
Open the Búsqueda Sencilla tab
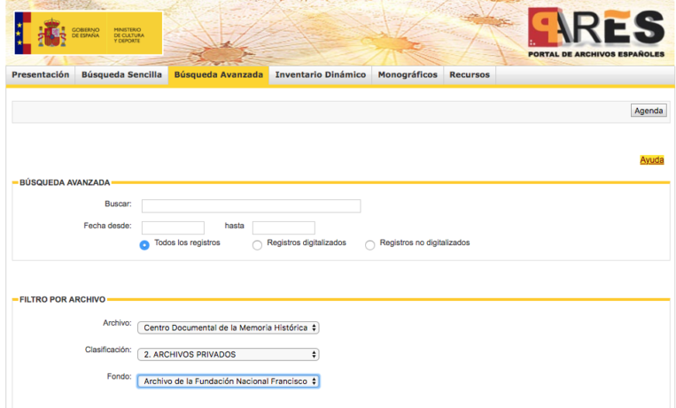coord(121,75)
